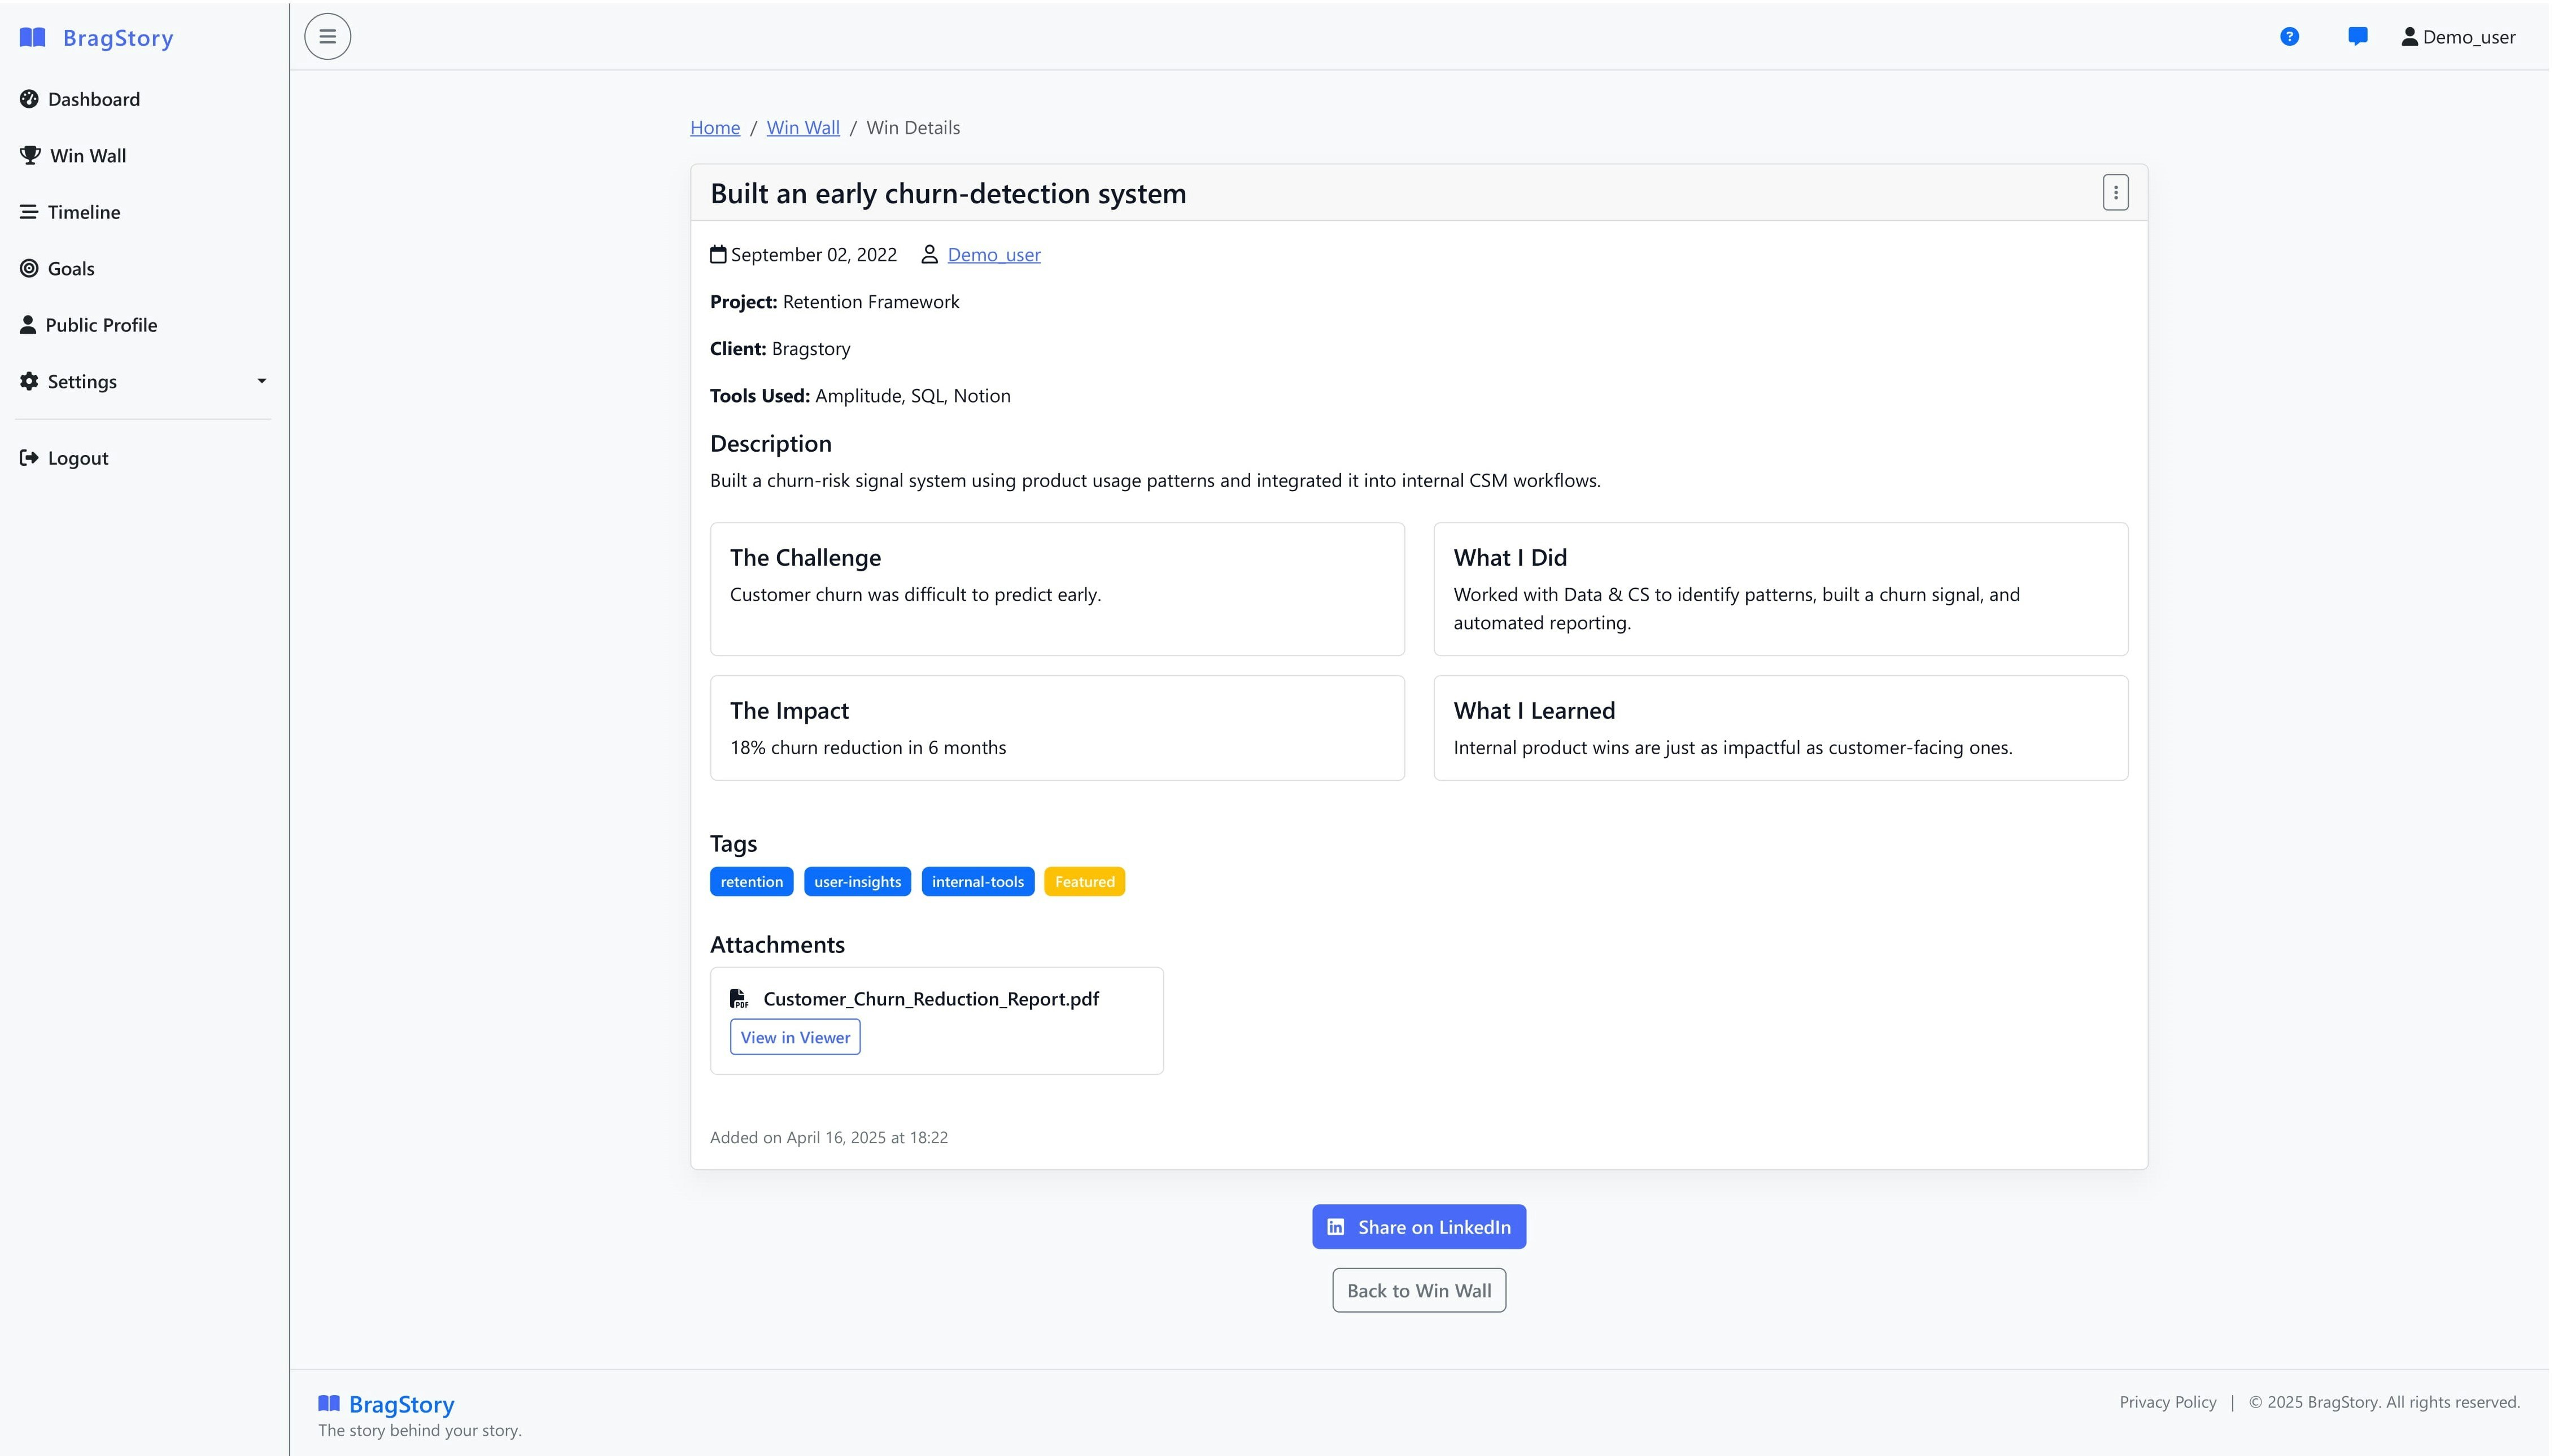The width and height of the screenshot is (2554, 1456).
Task: Open the Demo_user author link
Action: tap(994, 255)
